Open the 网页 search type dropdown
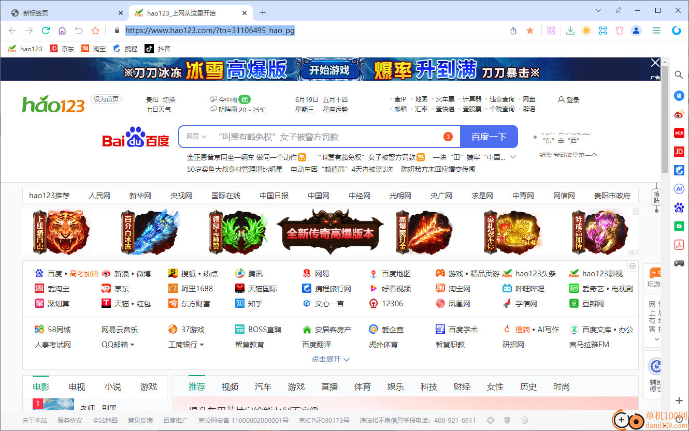 (x=196, y=137)
